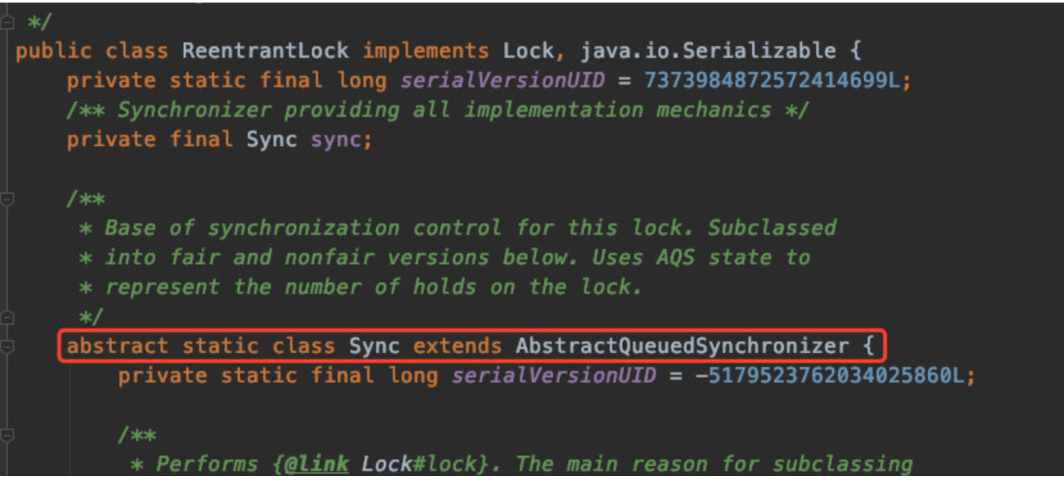The image size is (1064, 480).
Task: Click the 7373984872572414699L literal
Action: point(772,81)
